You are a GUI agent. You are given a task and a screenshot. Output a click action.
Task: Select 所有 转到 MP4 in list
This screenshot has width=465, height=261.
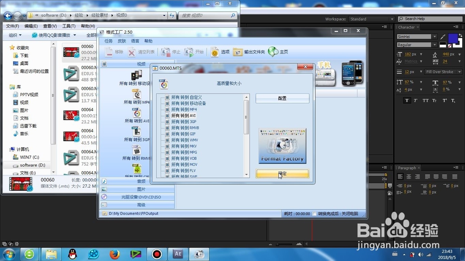click(x=184, y=109)
